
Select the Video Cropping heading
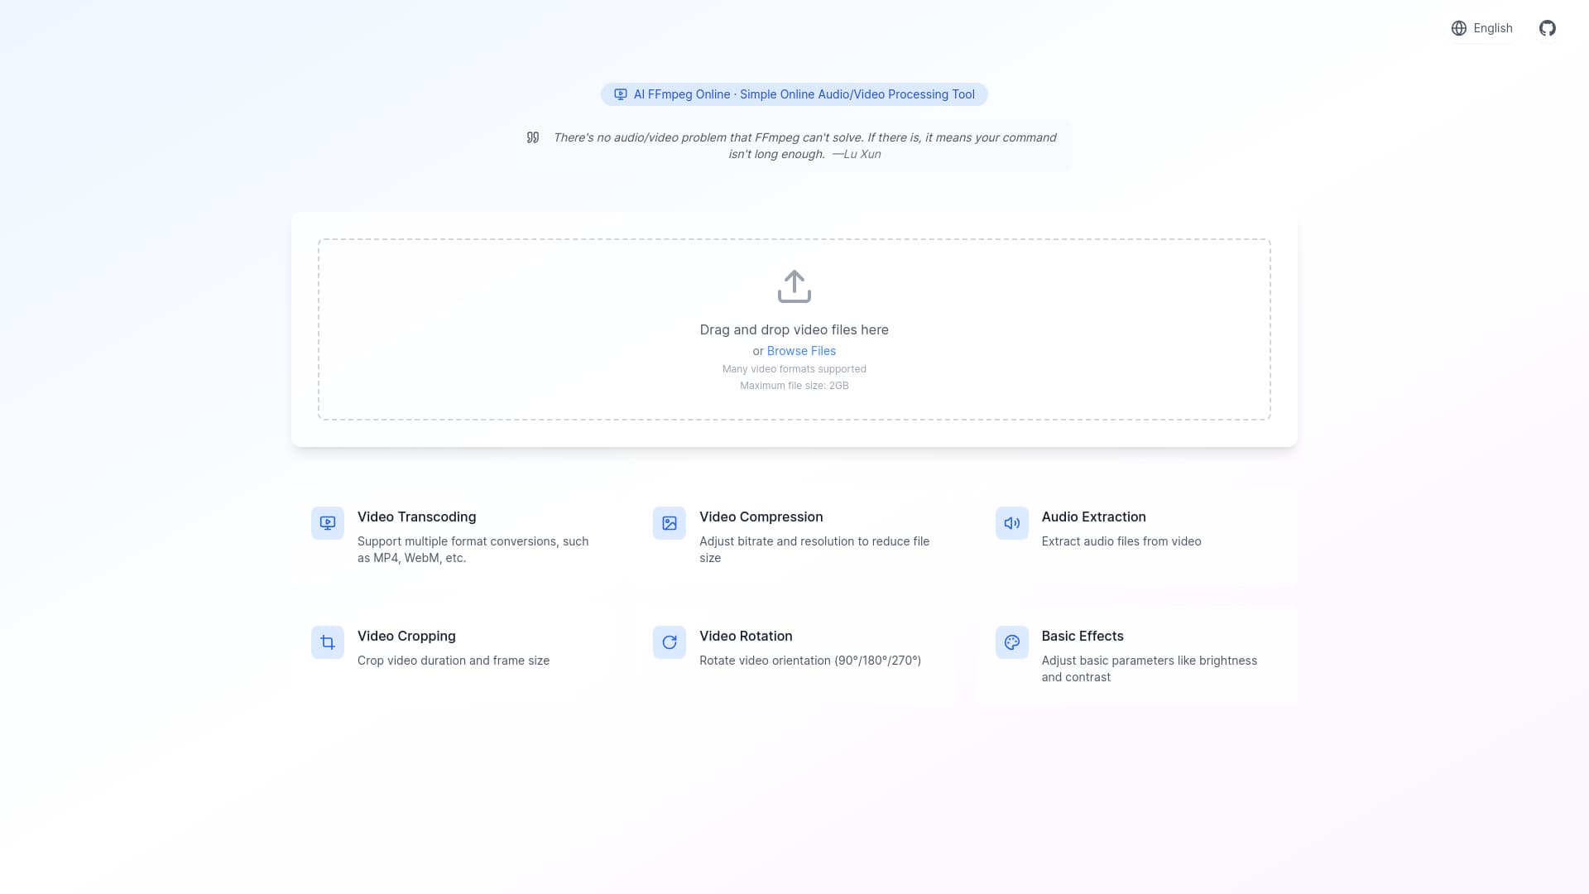click(406, 636)
